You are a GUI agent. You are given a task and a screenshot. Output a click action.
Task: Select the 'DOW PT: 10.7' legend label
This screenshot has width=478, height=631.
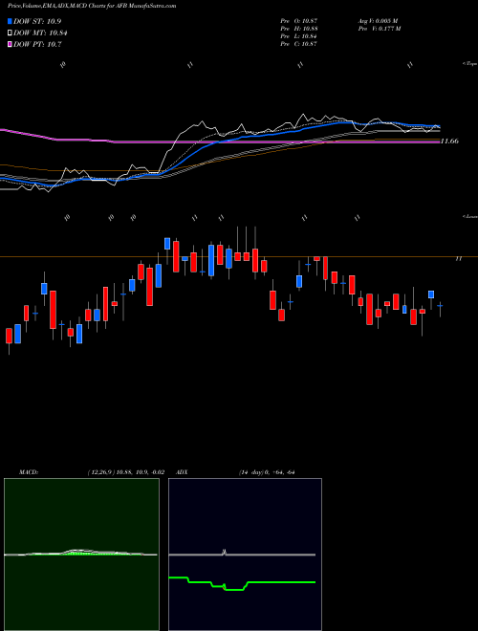[x=37, y=44]
